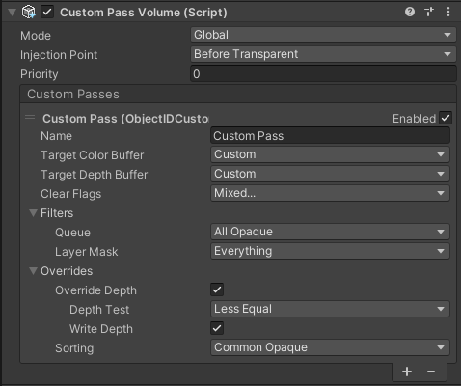The width and height of the screenshot is (461, 386).
Task: Remove custom pass with minus icon
Action: pos(431,372)
